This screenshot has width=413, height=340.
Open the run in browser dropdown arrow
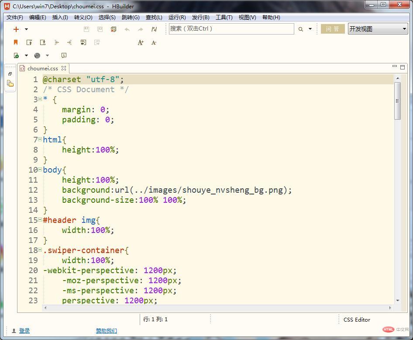[x=26, y=56]
